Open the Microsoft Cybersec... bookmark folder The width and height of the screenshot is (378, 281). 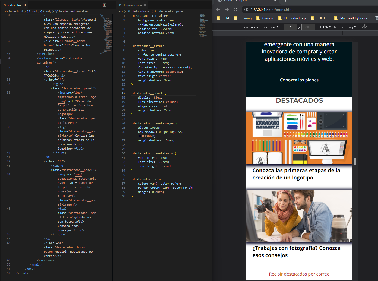pyautogui.click(x=352, y=18)
